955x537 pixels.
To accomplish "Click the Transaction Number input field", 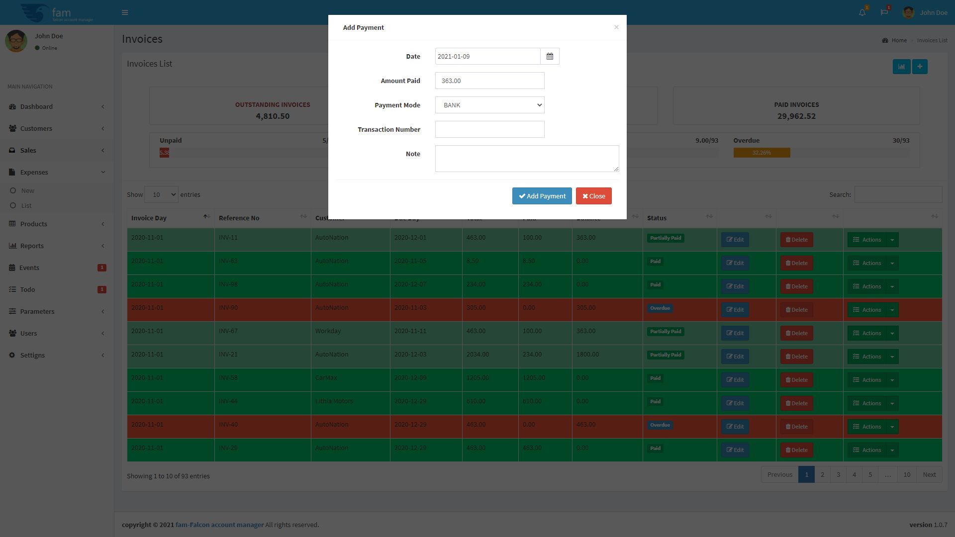I will coord(489,129).
